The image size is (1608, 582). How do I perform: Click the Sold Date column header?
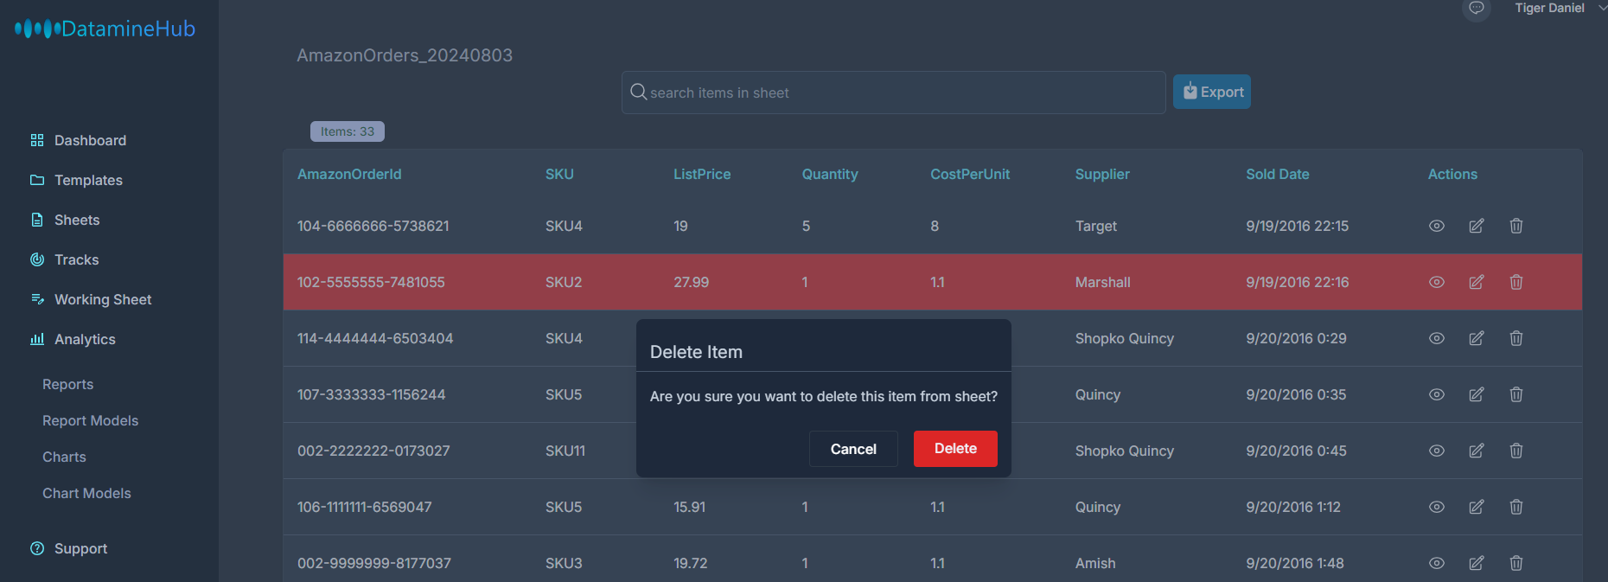click(1278, 174)
